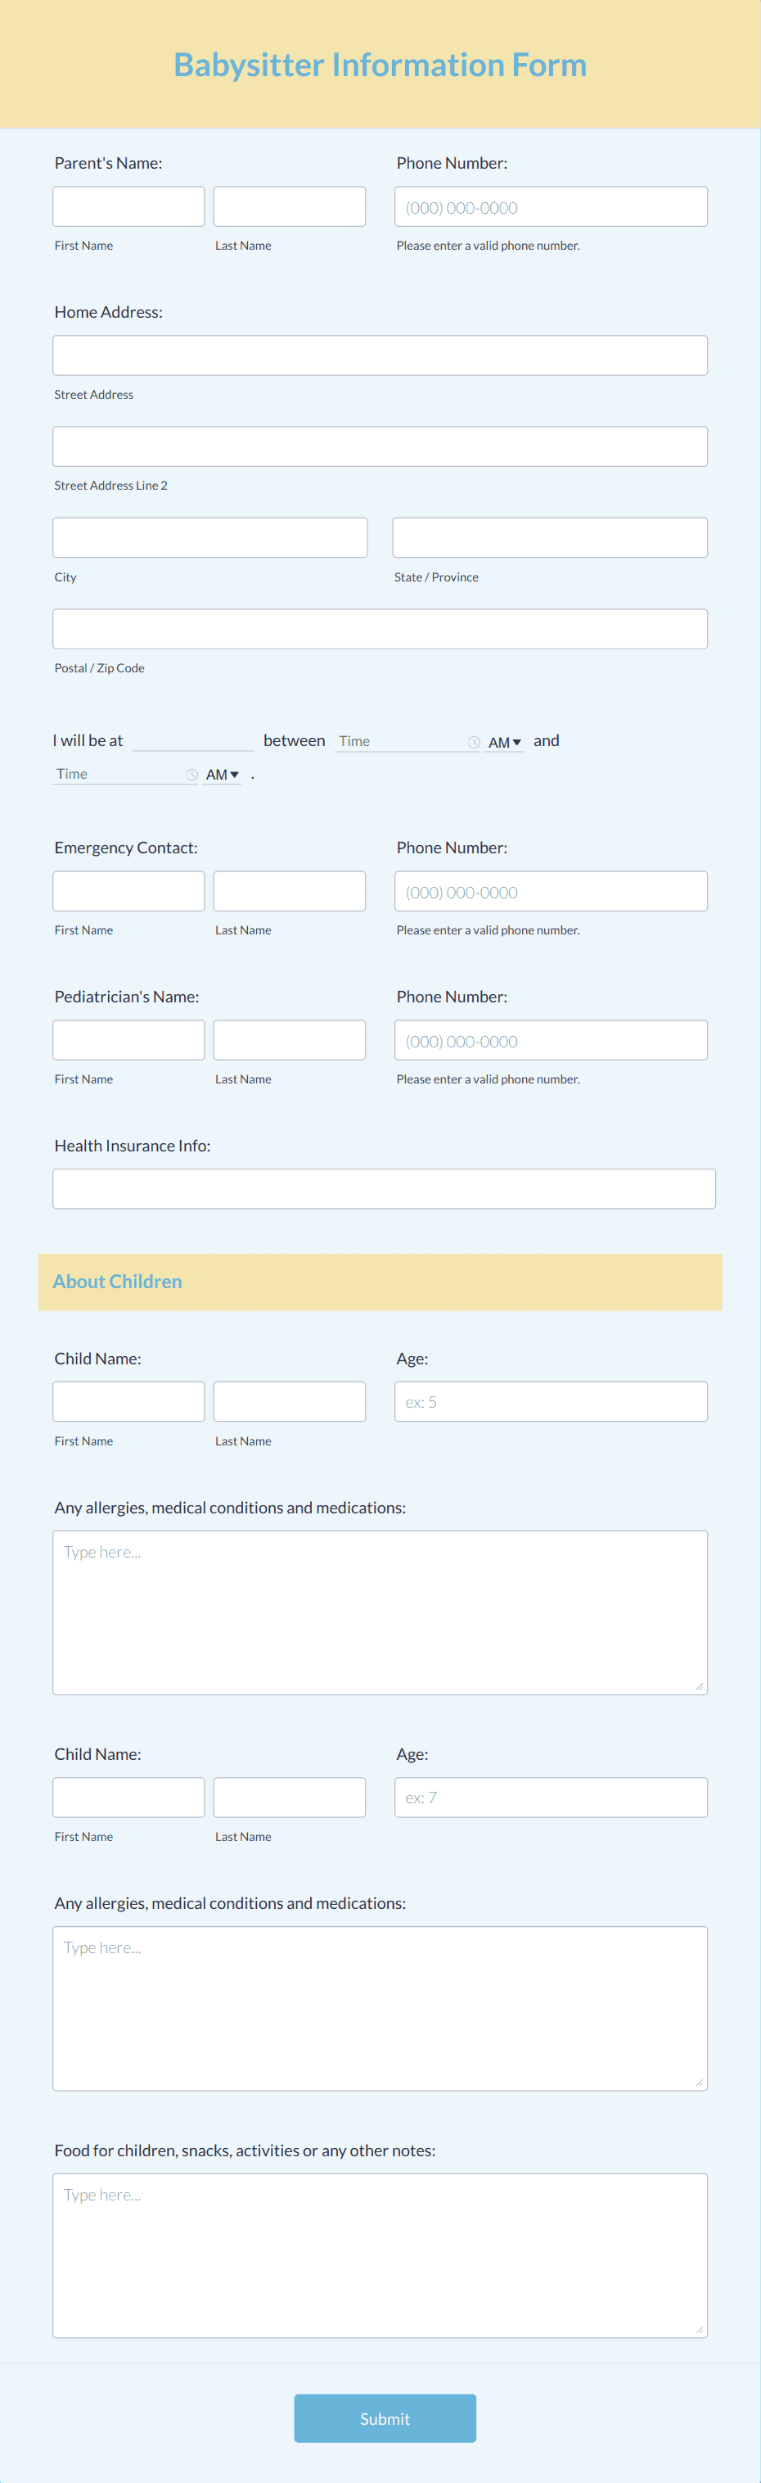Click the food and activities notes text area
761x2483 pixels.
pyautogui.click(x=380, y=2255)
